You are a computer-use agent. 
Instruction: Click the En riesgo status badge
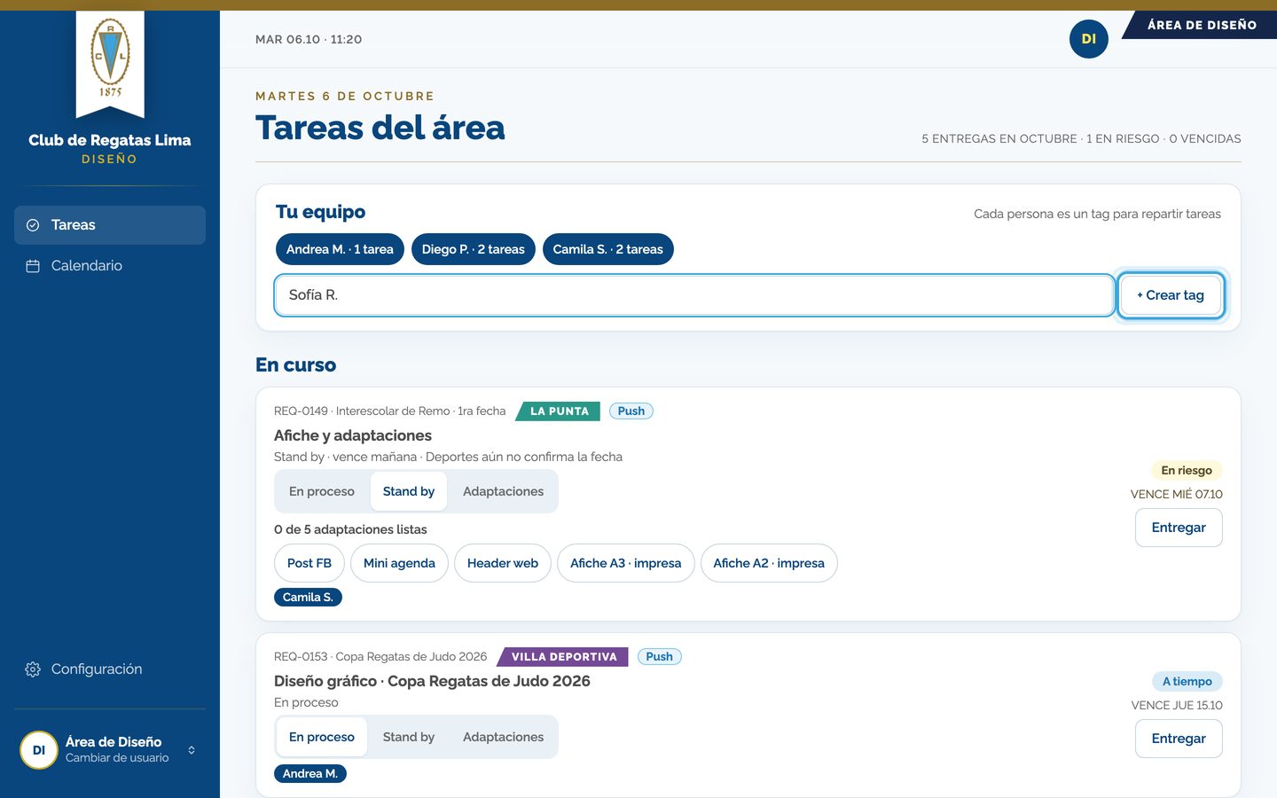pos(1187,471)
